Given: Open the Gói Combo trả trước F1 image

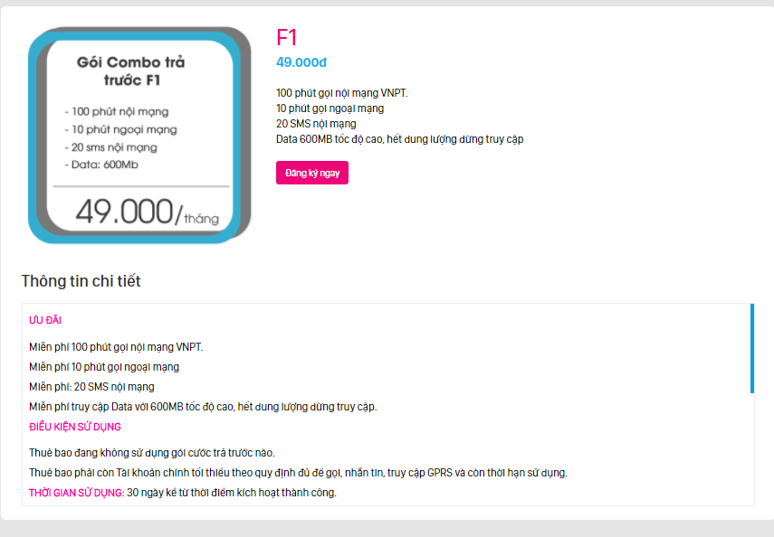Looking at the screenshot, I should 139,135.
